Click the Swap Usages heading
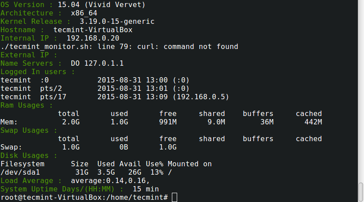Viewport: 364px width, 202px height. tap(29, 130)
